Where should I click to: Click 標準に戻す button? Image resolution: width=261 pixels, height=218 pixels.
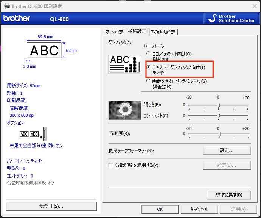[x=229, y=195]
